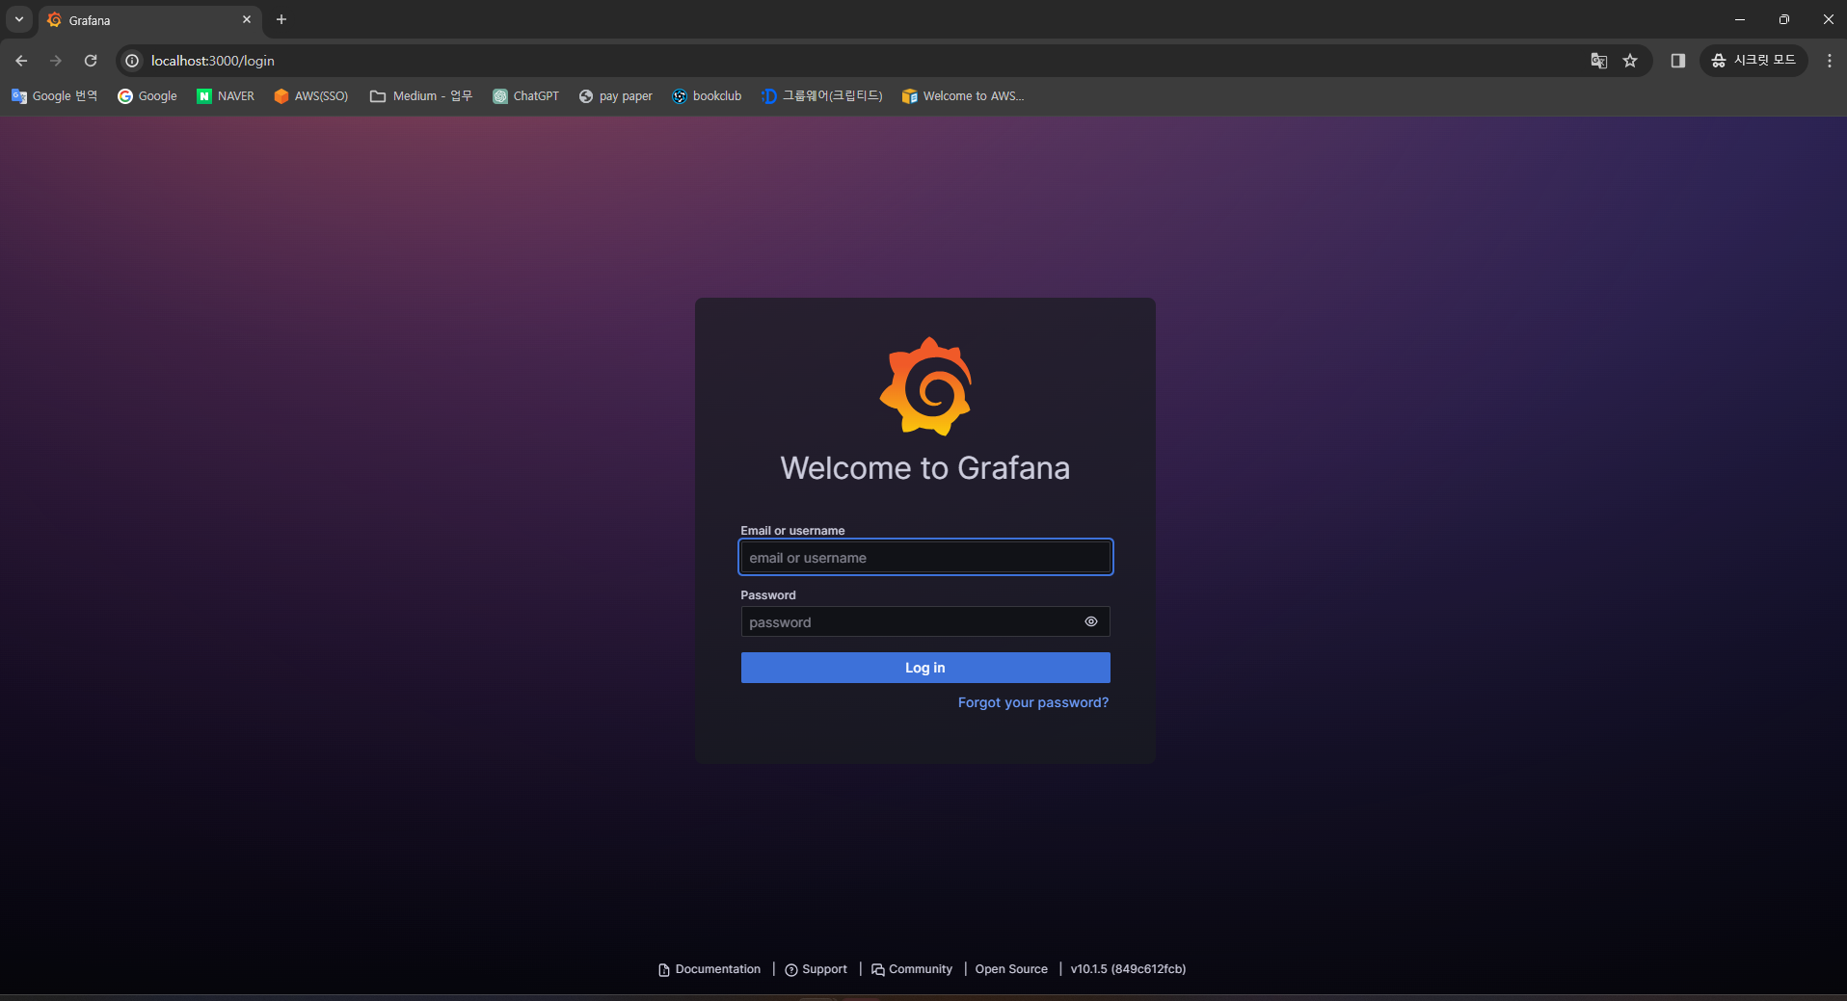Viewport: 1847px width, 1001px height.
Task: Open the pay paper bookmark
Action: click(x=616, y=96)
